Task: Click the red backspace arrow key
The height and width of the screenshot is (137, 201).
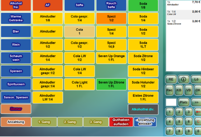Action: pyautogui.click(x=198, y=112)
